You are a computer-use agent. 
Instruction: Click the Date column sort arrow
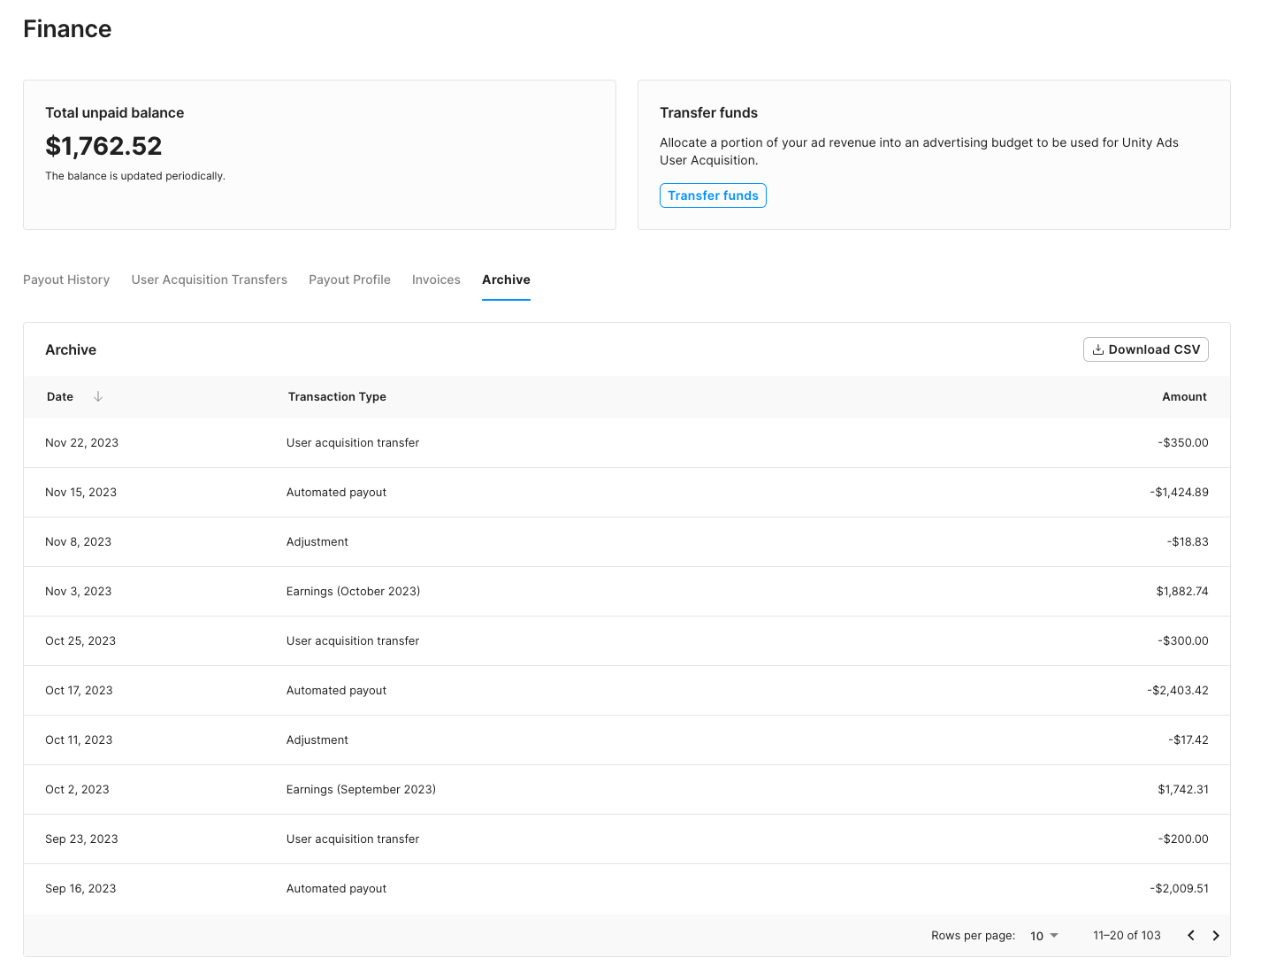[98, 397]
